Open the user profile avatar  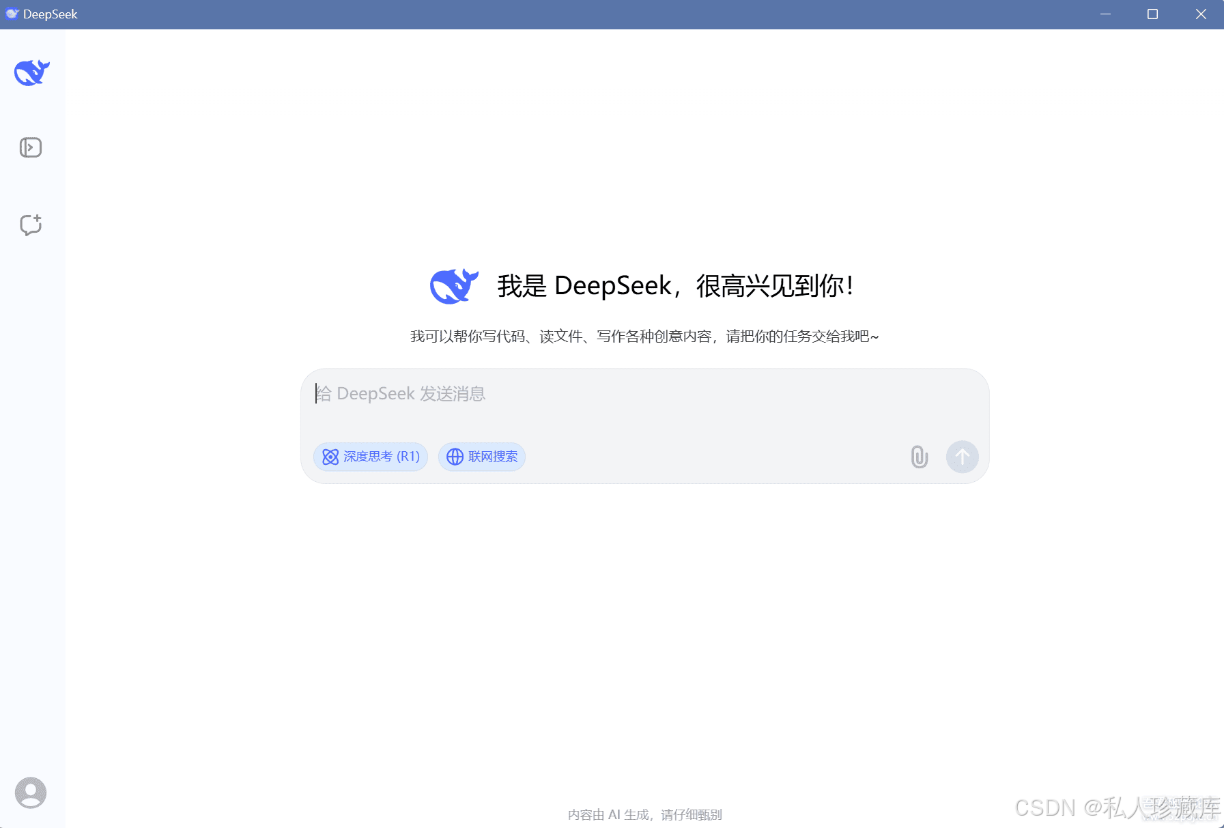[x=31, y=793]
